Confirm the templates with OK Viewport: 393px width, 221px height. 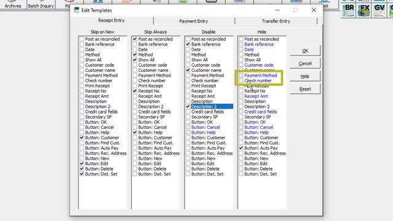point(305,51)
